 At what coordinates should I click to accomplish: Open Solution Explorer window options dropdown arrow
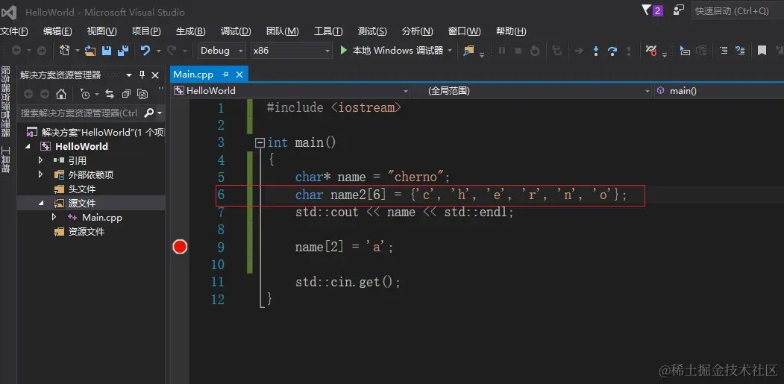pyautogui.click(x=129, y=75)
